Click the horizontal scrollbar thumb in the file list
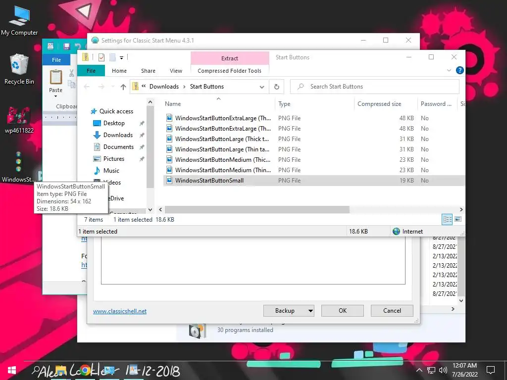Viewport: 507px width, 380px height. pyautogui.click(x=257, y=209)
